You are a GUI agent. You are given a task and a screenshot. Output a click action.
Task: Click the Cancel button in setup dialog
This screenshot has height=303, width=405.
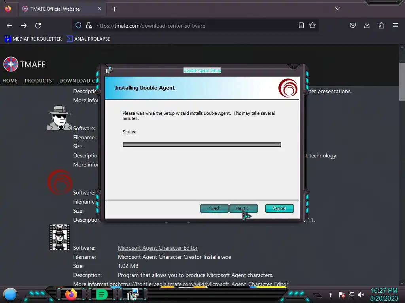point(280,208)
